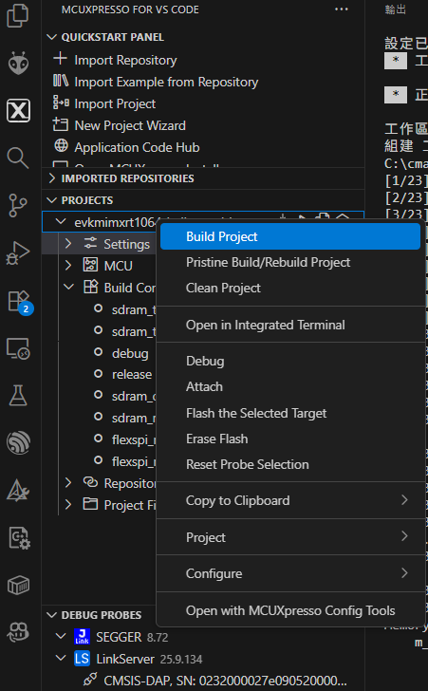Open the file-with-gear icon in activity bar

19,538
